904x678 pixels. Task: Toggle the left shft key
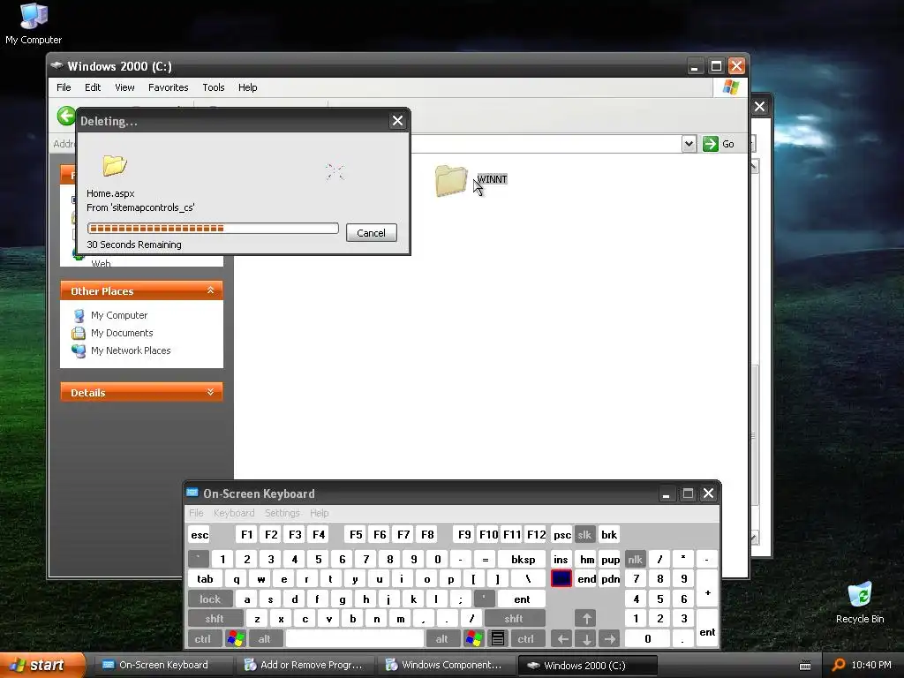(x=215, y=619)
